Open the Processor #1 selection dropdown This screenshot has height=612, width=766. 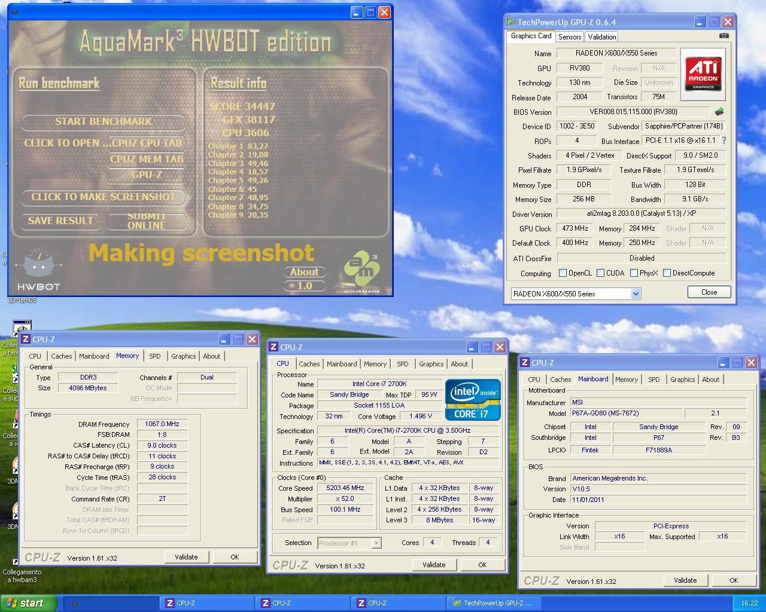click(x=349, y=543)
